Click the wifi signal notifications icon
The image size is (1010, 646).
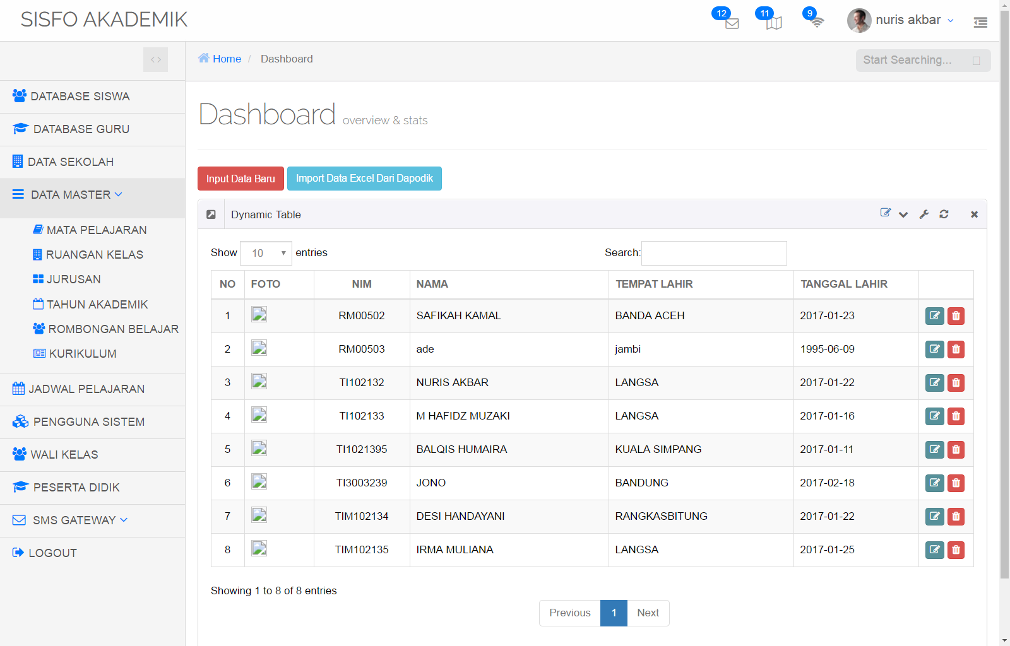tap(817, 23)
